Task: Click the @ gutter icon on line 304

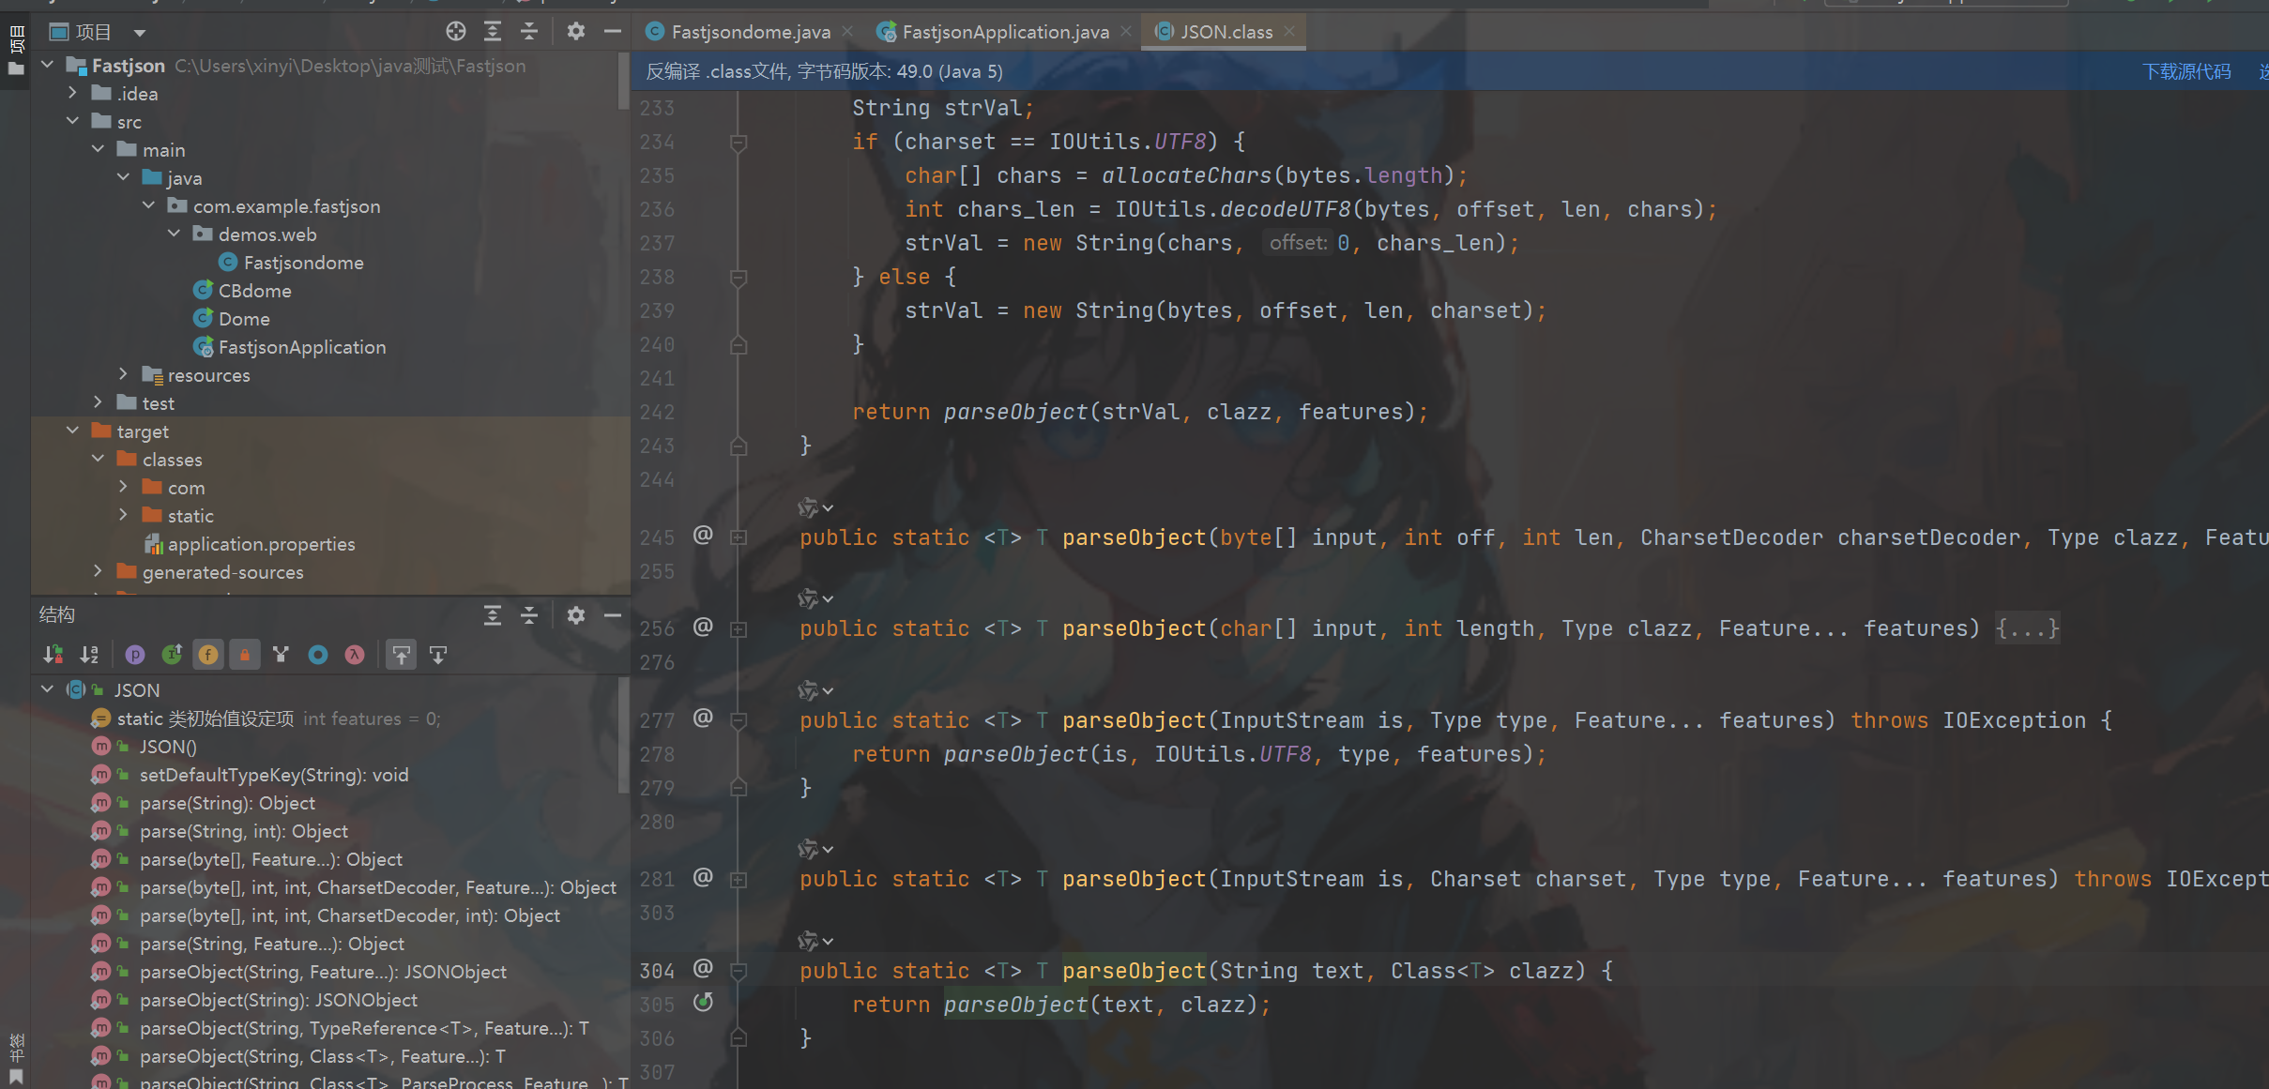Action: point(703,969)
